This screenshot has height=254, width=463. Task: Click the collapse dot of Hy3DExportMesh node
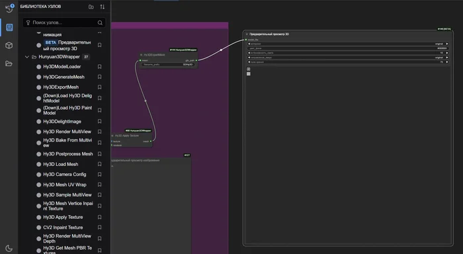(142, 55)
